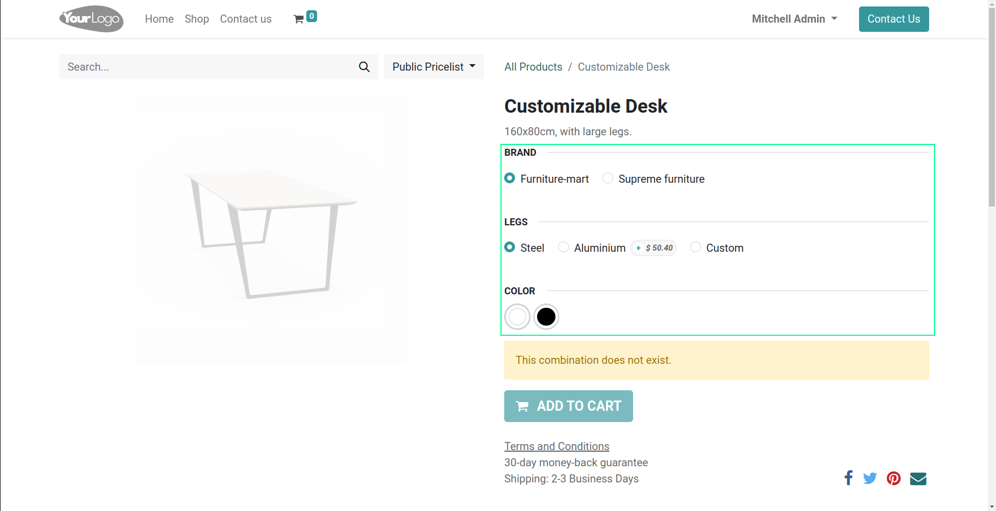Click the YourLogo site logo
Viewport: 996px width, 511px height.
point(91,19)
